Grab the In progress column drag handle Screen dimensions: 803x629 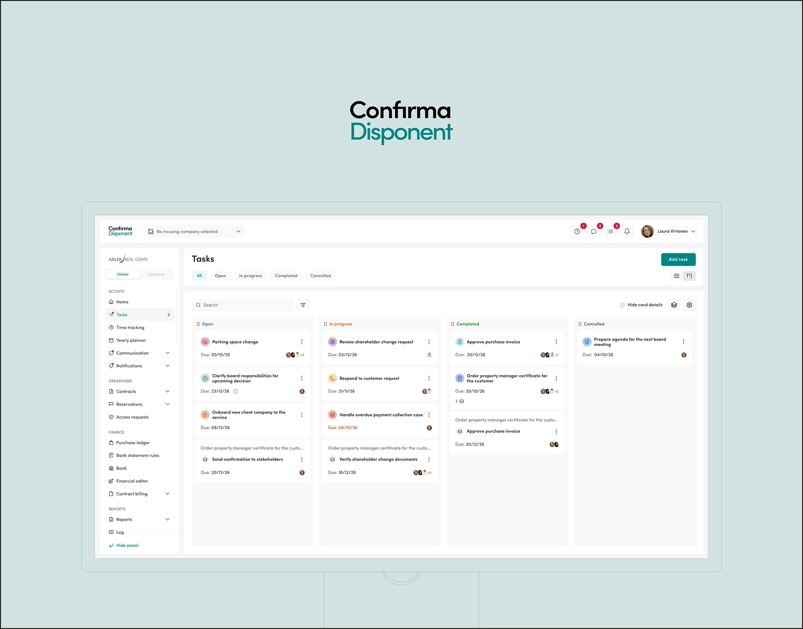(x=325, y=324)
